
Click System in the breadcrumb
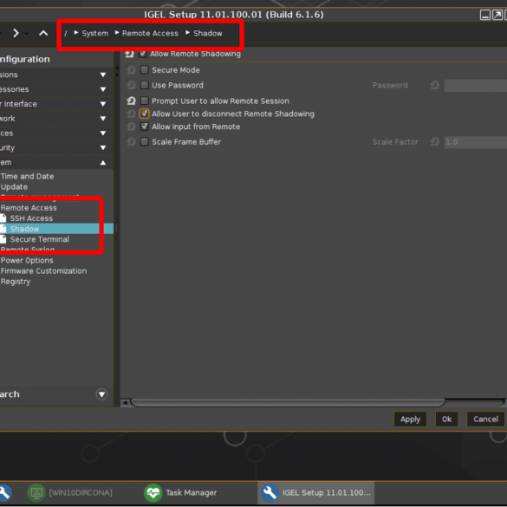pyautogui.click(x=94, y=33)
